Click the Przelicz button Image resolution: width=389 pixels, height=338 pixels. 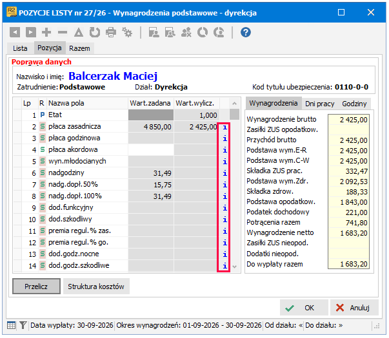click(36, 286)
